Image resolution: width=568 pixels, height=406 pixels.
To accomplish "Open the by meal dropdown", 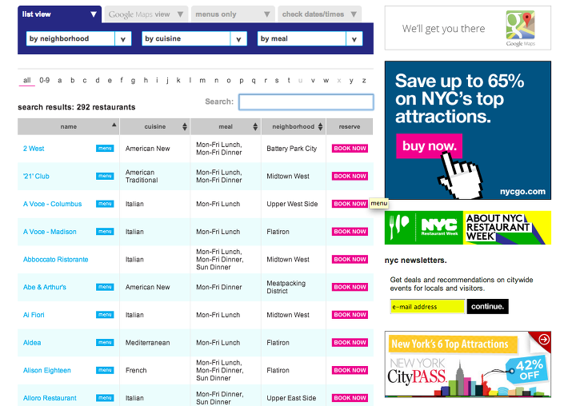I will 310,38.
